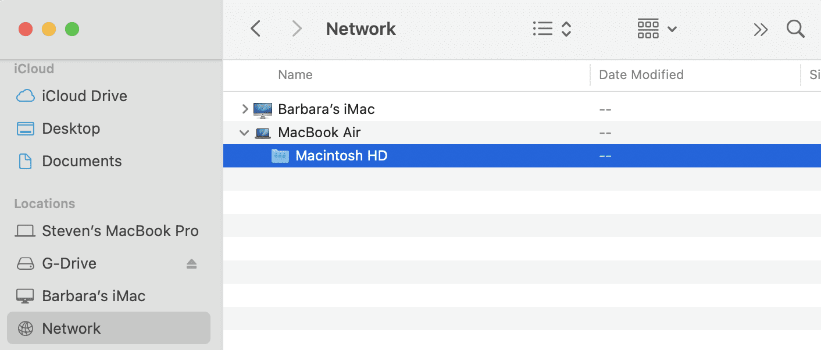Screen dimensions: 821x350
Task: Select Steven's MacBook Pro under Locations
Action: tap(120, 231)
